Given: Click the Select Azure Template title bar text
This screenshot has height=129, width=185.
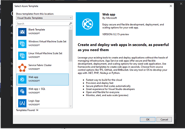Looking at the screenshot, I should pos(26,6).
